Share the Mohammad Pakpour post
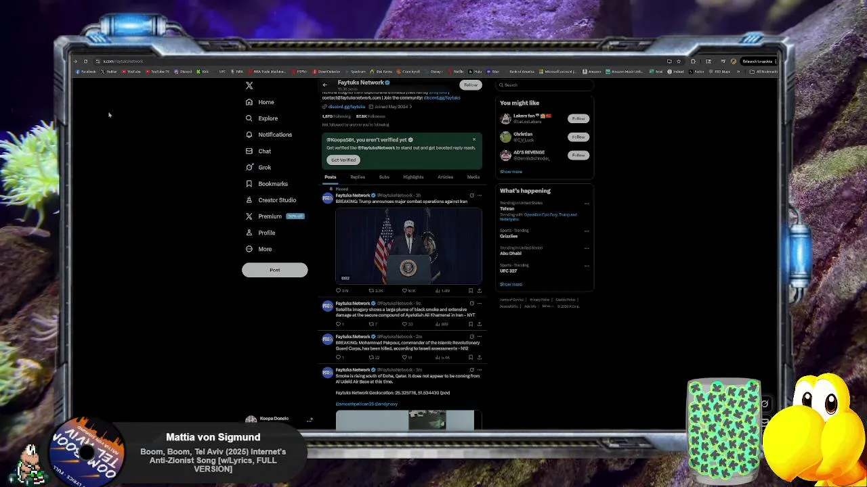This screenshot has height=487, width=867. [x=479, y=357]
